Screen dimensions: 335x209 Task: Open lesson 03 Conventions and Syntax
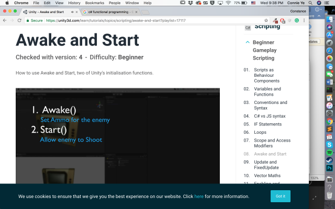(271, 105)
